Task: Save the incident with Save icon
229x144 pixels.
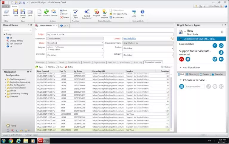Action: pos(16,13)
